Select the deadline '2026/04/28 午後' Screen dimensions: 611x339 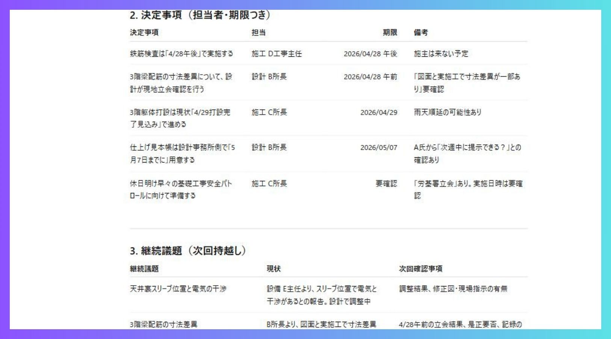click(371, 54)
